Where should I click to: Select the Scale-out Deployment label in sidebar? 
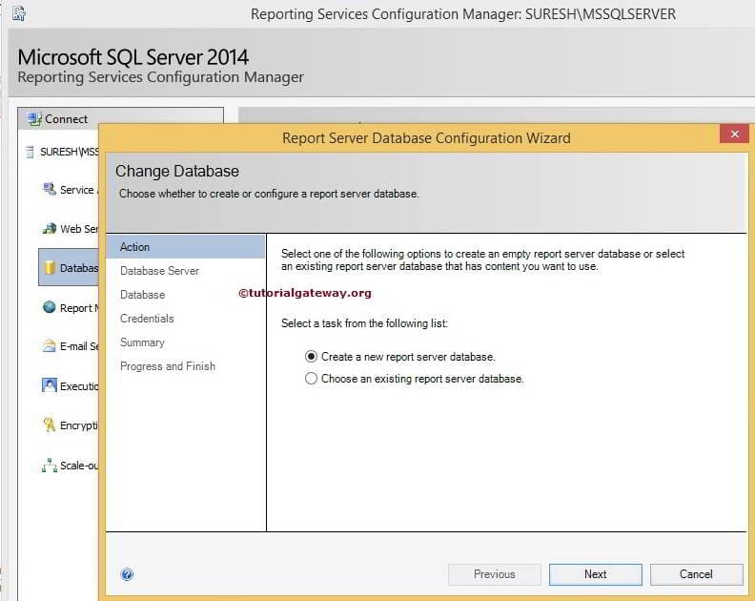click(79, 466)
